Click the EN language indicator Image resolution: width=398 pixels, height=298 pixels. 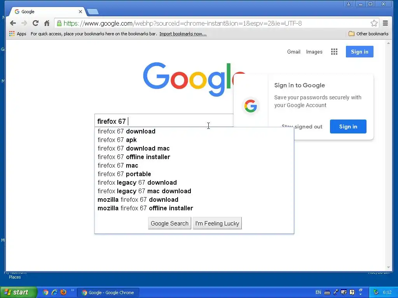[318, 292]
